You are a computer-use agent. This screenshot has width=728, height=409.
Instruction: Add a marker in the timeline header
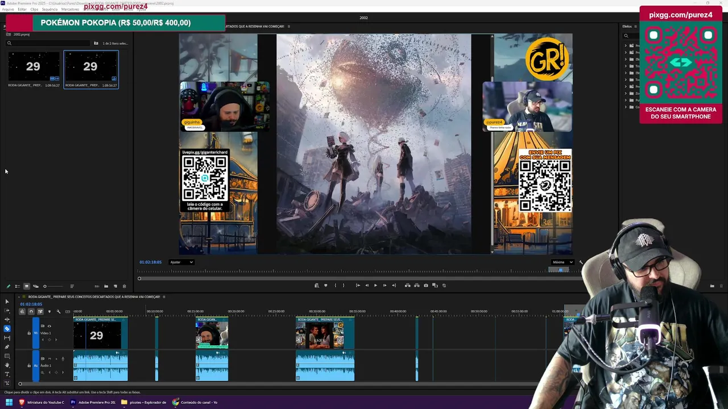tap(49, 311)
